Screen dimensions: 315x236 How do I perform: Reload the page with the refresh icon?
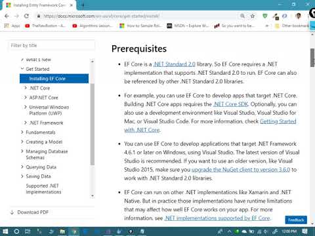tap(26, 16)
